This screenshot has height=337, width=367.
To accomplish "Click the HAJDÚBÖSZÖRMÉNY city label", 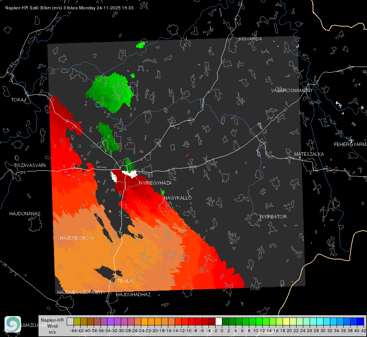I will 81,292.
